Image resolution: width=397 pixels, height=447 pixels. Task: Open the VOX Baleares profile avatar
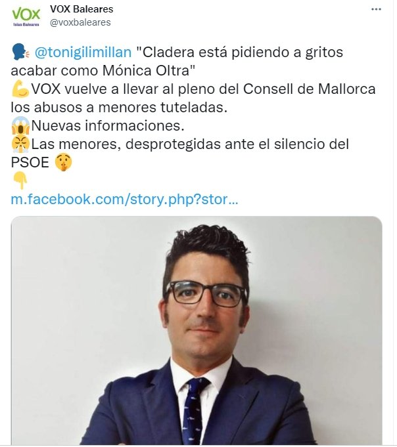tap(26, 16)
